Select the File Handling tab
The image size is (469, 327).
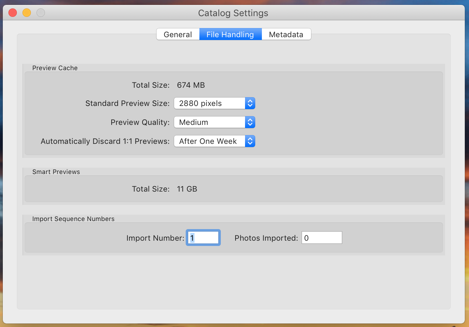pyautogui.click(x=230, y=34)
